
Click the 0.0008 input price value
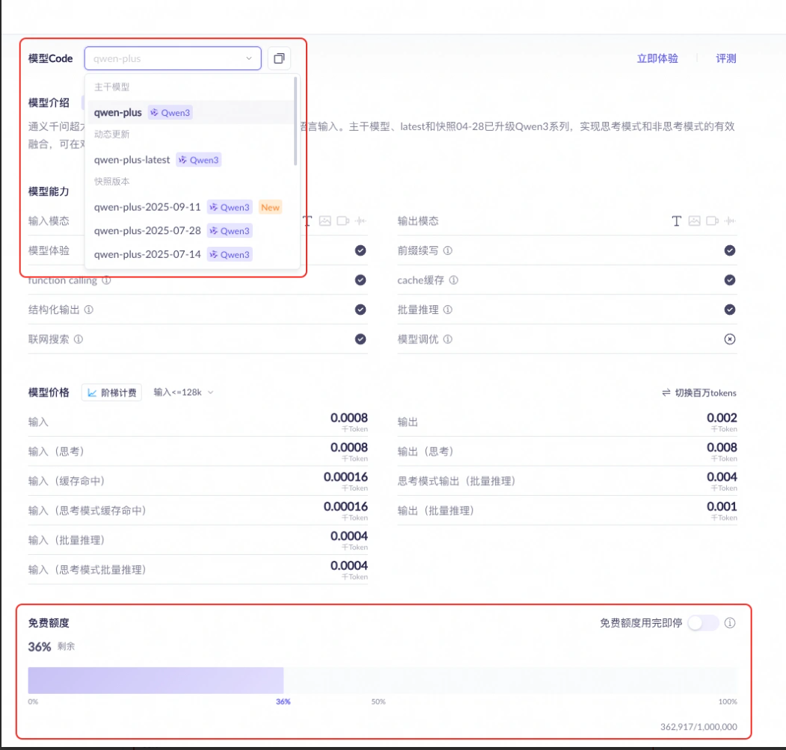349,417
